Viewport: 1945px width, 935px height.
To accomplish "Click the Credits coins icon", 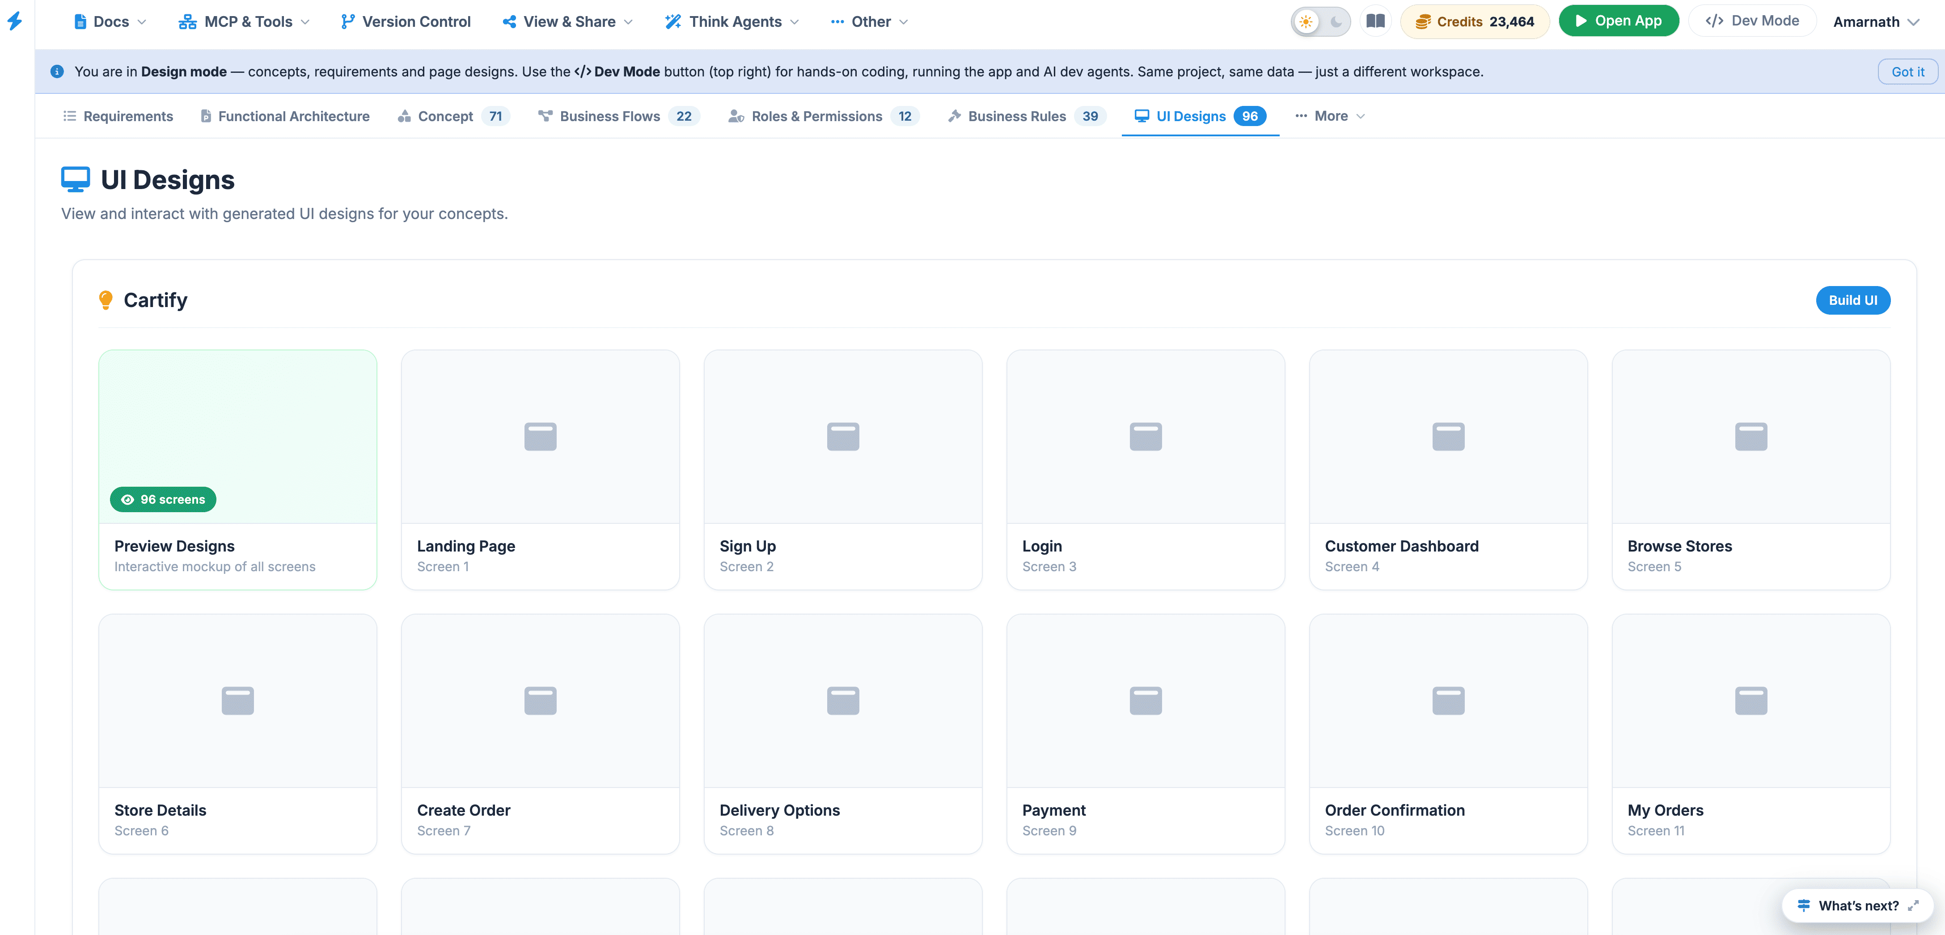I will coord(1423,21).
